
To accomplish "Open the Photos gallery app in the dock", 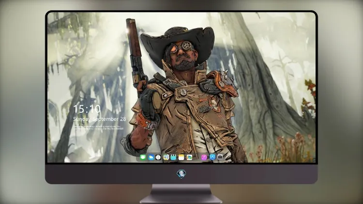I will [189, 158].
